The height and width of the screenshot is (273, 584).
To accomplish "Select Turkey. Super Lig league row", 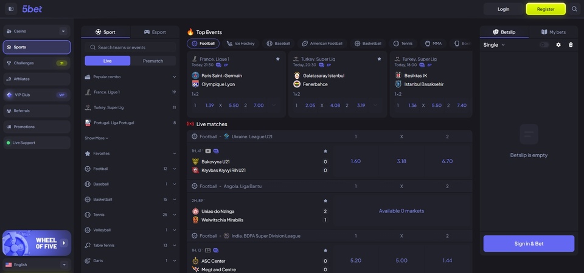I will point(130,107).
